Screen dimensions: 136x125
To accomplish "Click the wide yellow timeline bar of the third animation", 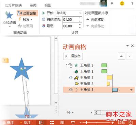I will [x=109, y=77].
